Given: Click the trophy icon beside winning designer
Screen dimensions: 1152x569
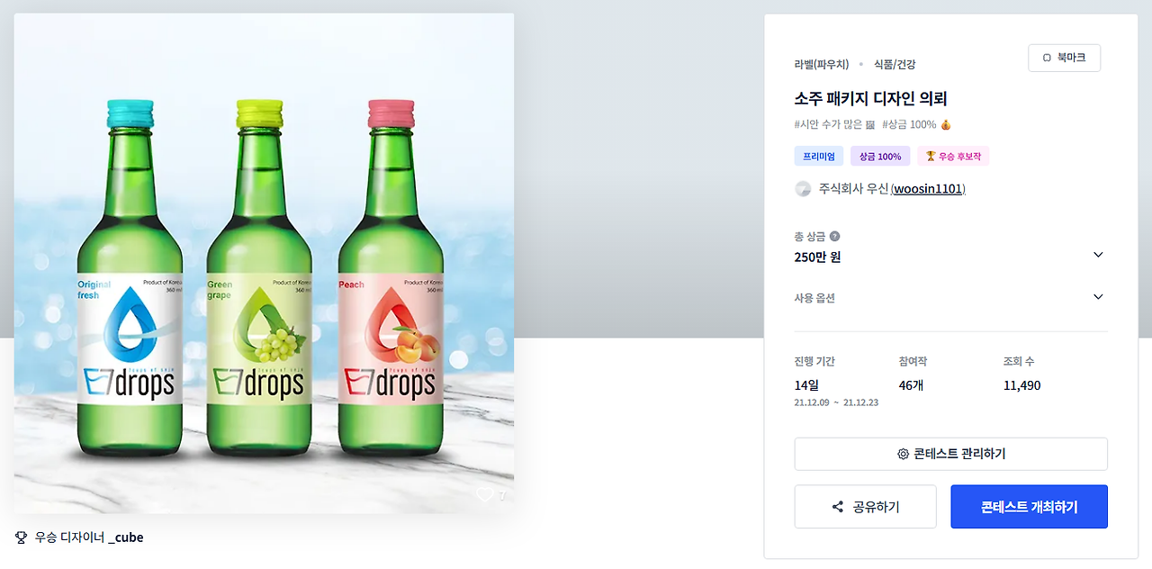Looking at the screenshot, I should pyautogui.click(x=22, y=537).
